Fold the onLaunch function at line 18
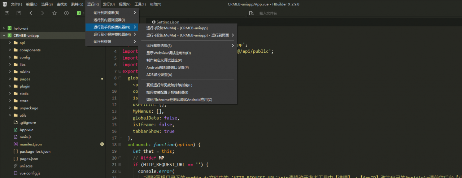This screenshot has height=178, width=462. coord(120,144)
